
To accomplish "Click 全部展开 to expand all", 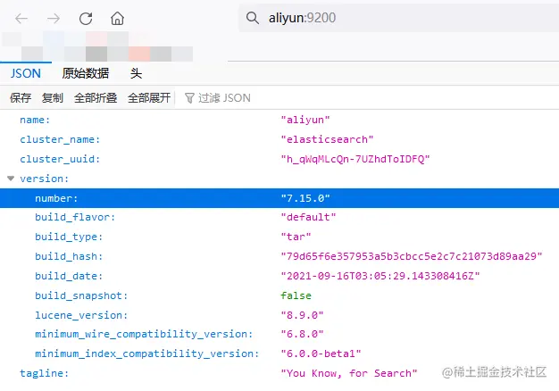I will [x=149, y=97].
